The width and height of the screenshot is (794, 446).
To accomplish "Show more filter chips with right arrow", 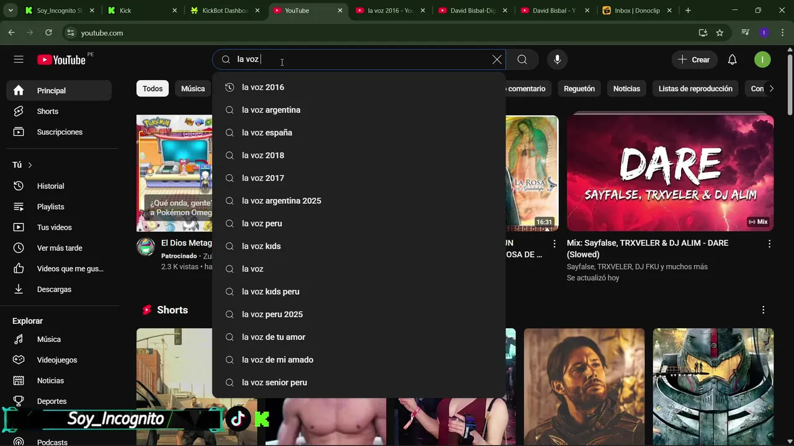I will (x=771, y=89).
